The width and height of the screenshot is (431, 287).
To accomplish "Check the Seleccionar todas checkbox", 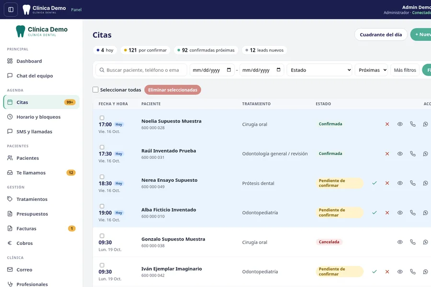I will pyautogui.click(x=95, y=90).
